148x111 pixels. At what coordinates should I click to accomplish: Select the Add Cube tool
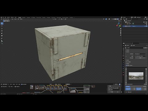(x=2, y=43)
